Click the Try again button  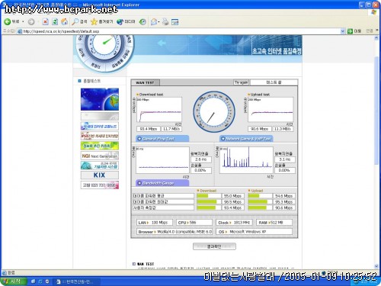pyautogui.click(x=241, y=82)
